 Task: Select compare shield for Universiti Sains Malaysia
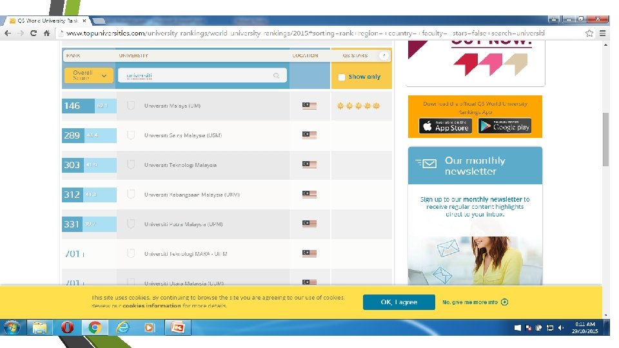tap(131, 135)
